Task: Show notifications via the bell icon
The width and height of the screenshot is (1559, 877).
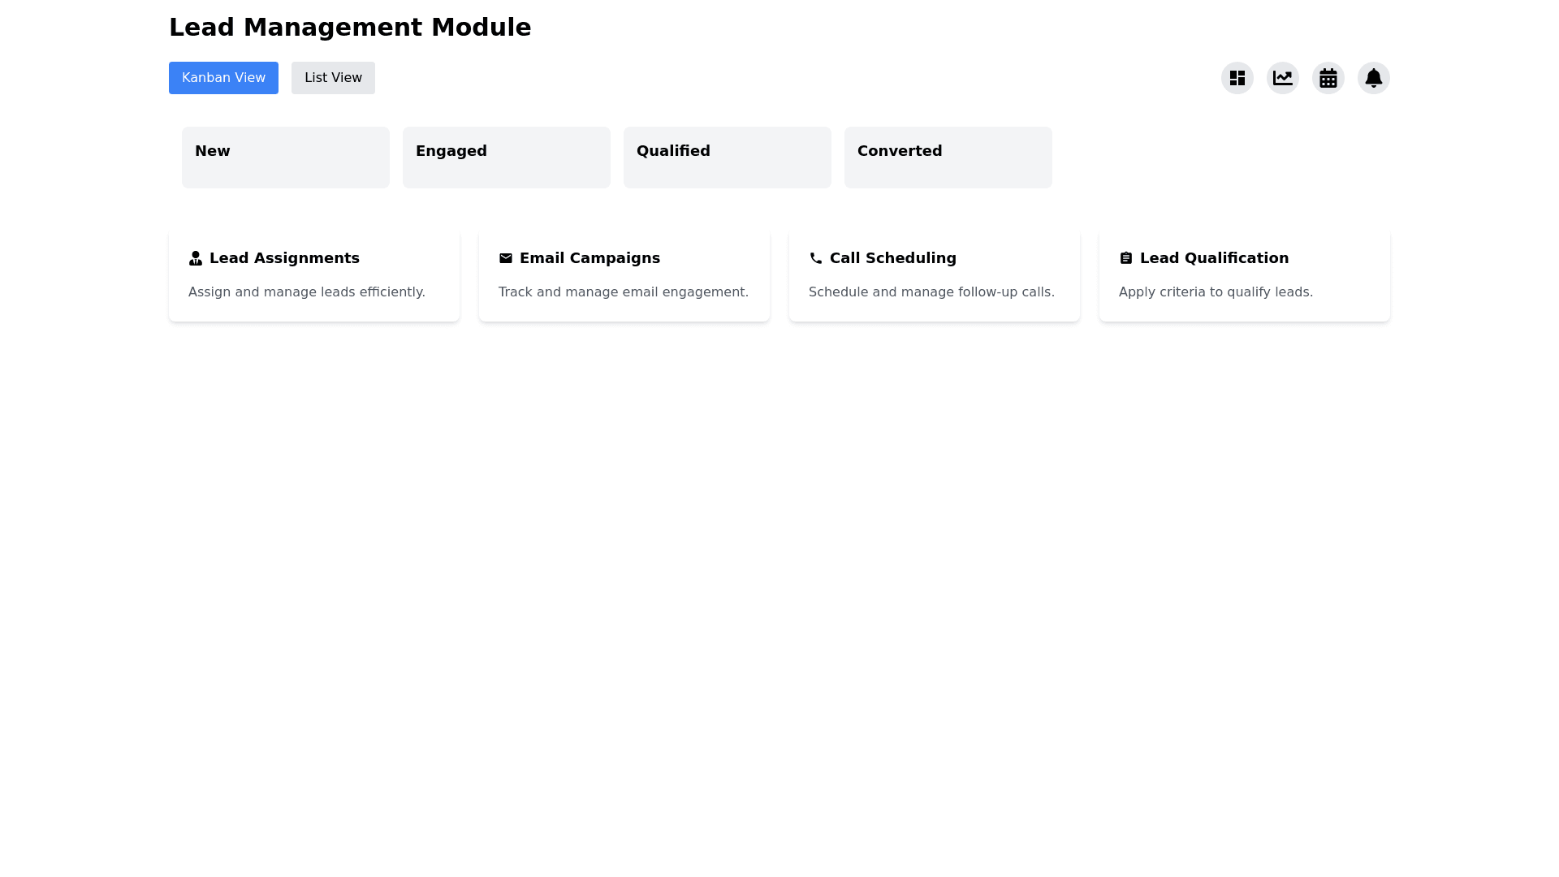Action: (1374, 78)
